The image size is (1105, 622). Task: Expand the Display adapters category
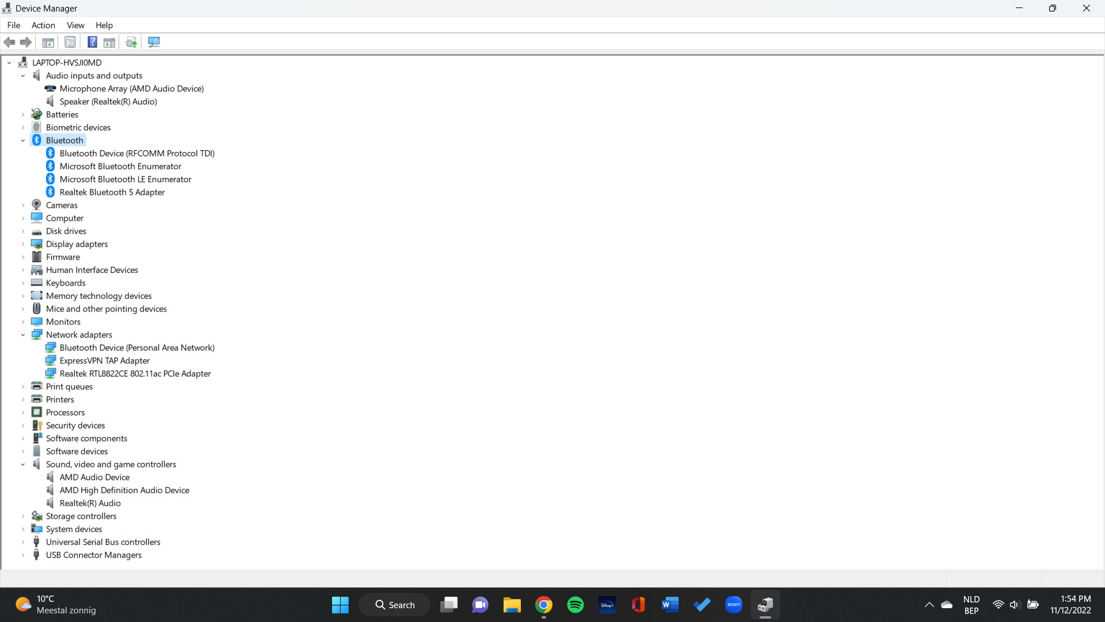22,244
